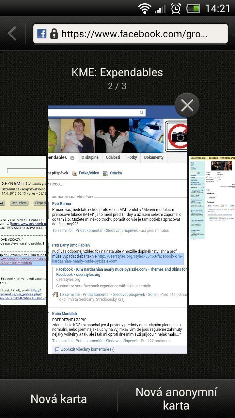The image size is (235, 418).
Task: Open the Události tab
Action: [x=113, y=157]
